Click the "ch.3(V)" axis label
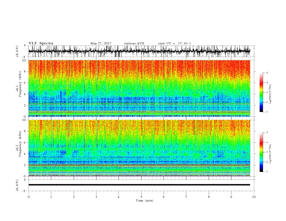 (17, 186)
